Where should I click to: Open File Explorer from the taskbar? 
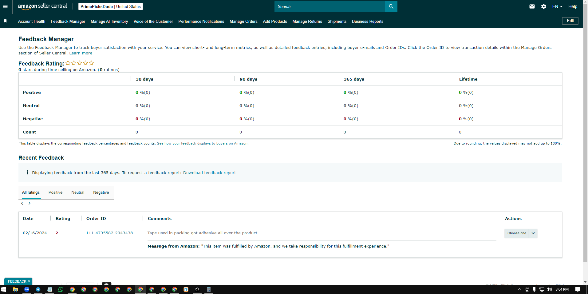pos(15,289)
